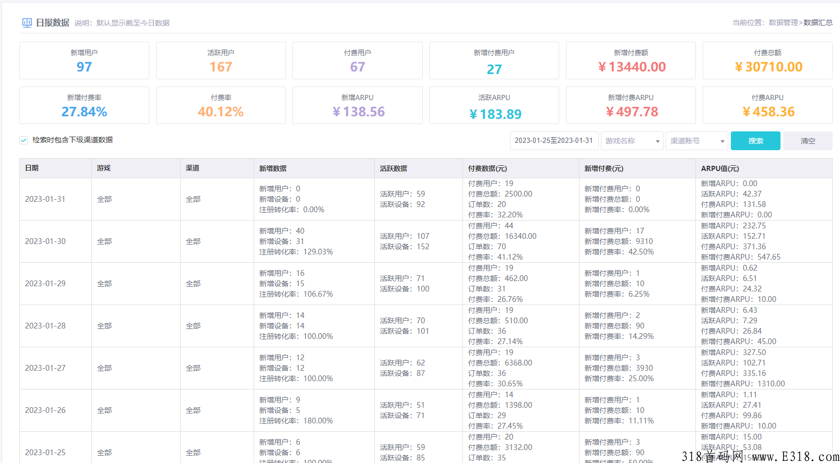The width and height of the screenshot is (840, 463).
Task: Click 新增付费ARPU: 547.65 entry
Action: 741,257
